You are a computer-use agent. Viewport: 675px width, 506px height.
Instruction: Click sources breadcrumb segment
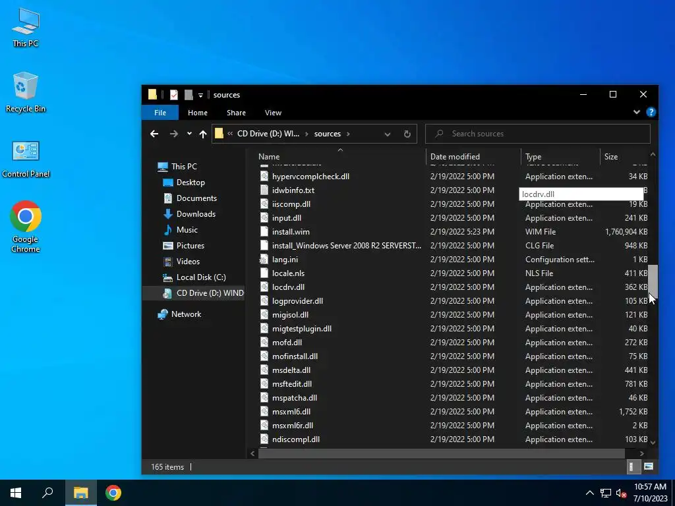point(327,134)
